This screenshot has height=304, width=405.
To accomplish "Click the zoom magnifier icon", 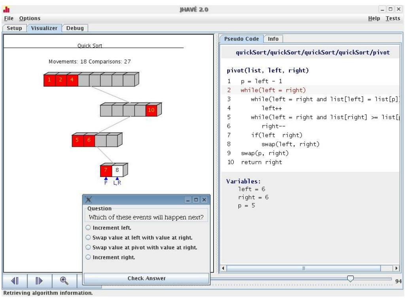I will [64, 281].
